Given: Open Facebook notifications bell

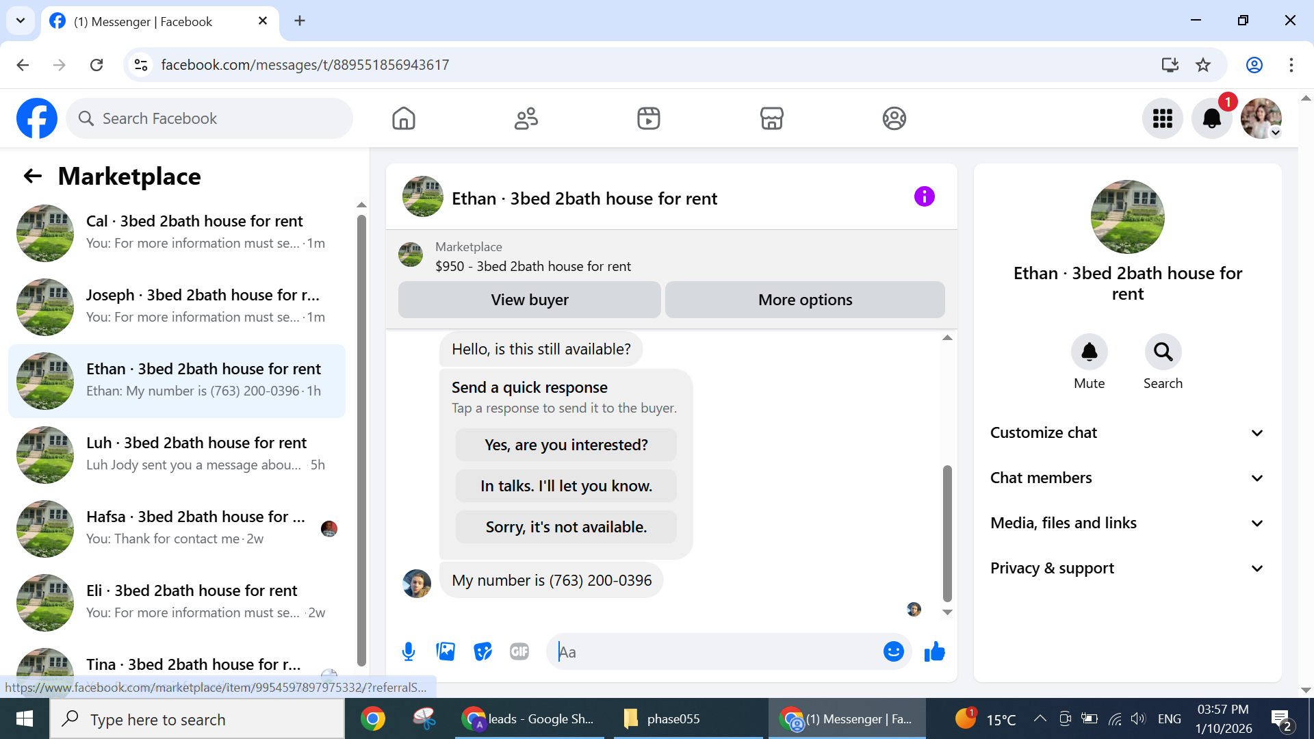Looking at the screenshot, I should pos(1211,118).
